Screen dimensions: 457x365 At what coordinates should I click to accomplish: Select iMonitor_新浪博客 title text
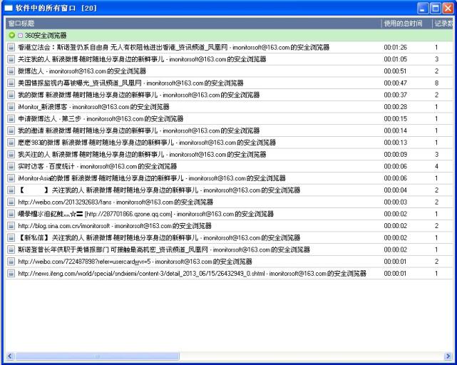[x=93, y=107]
